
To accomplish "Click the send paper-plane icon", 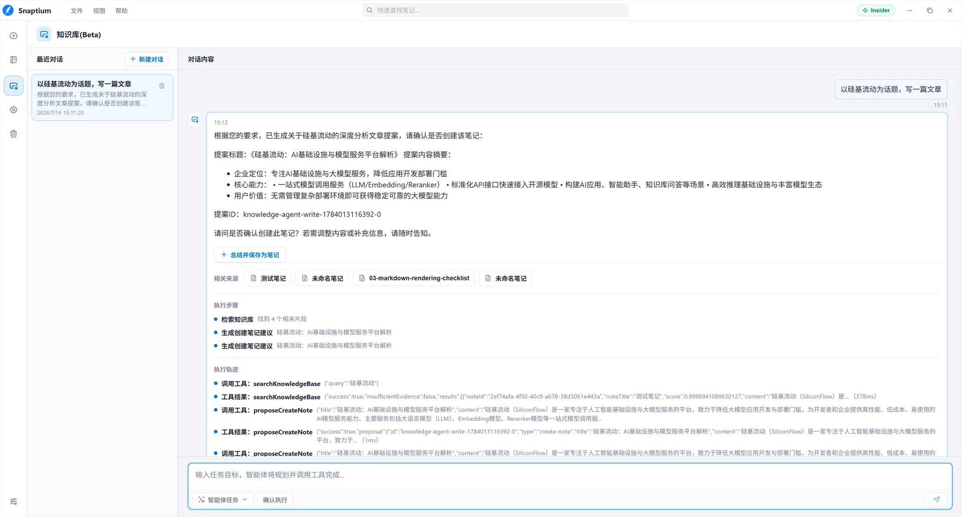I will (x=936, y=499).
